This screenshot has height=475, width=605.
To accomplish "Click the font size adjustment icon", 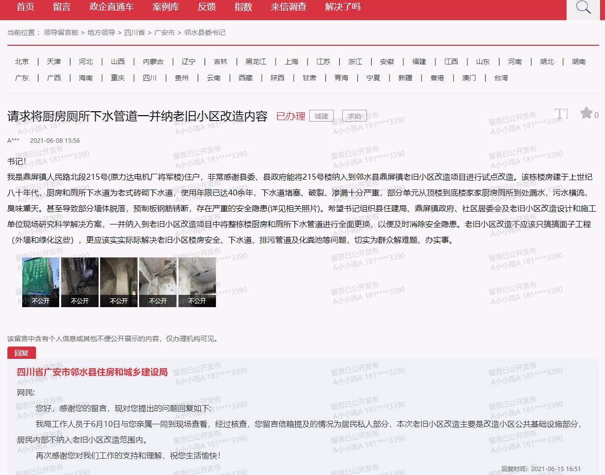I will (x=562, y=114).
